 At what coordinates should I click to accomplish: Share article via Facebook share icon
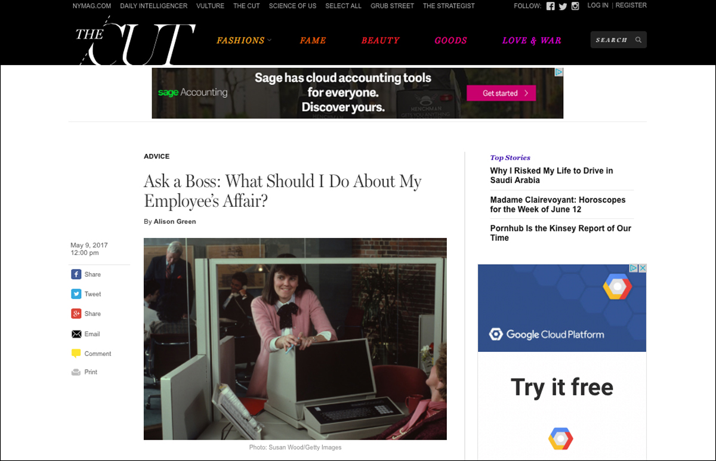(76, 274)
